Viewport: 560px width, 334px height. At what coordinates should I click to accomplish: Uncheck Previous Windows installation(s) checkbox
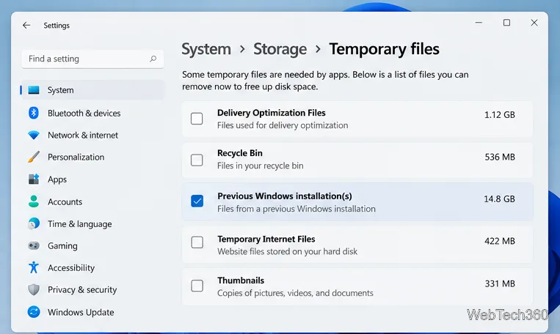[x=197, y=201]
